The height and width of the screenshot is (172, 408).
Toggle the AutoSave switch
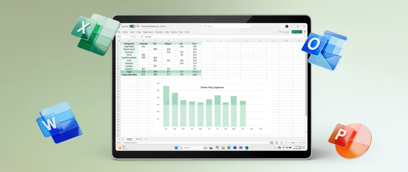click(132, 26)
